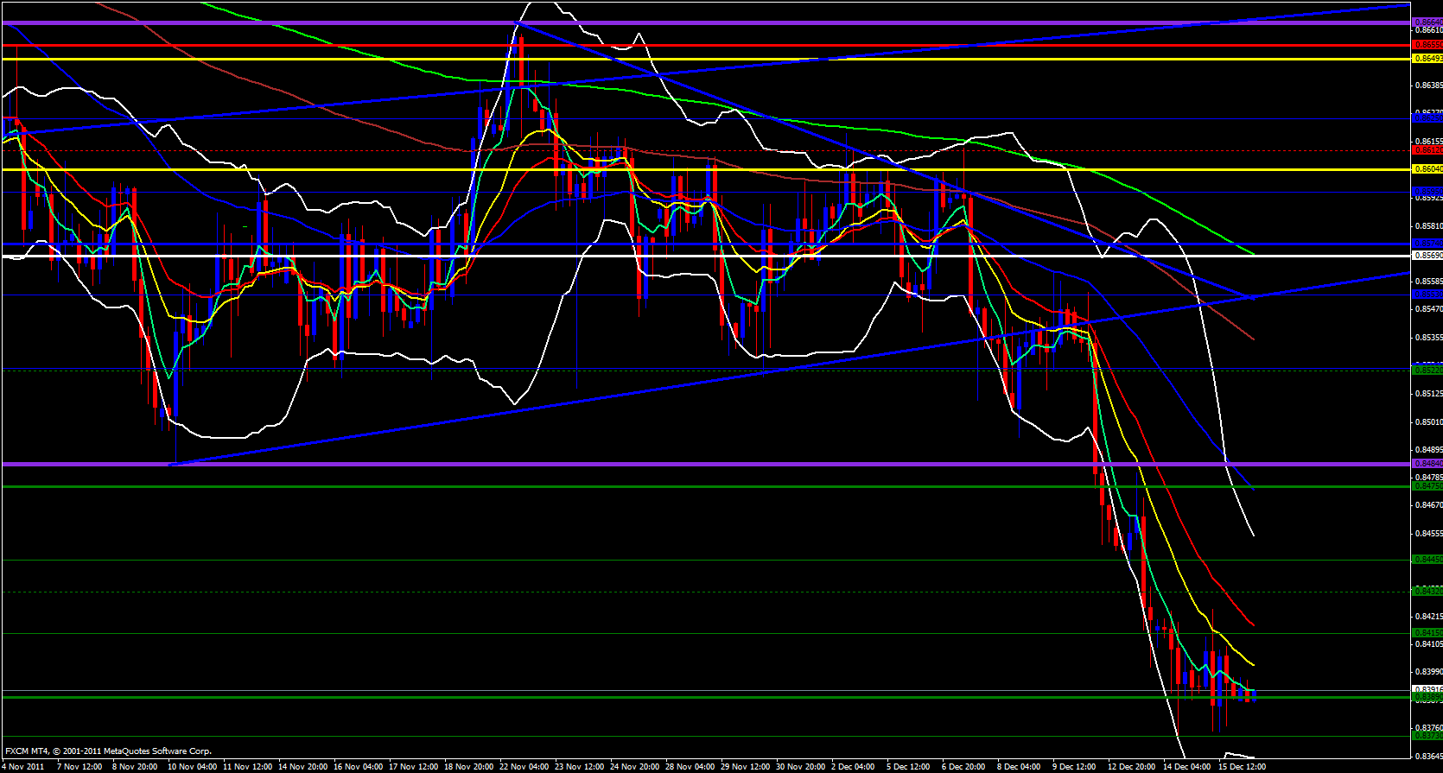Click the red dashed 0.8612 price label

pos(1426,150)
